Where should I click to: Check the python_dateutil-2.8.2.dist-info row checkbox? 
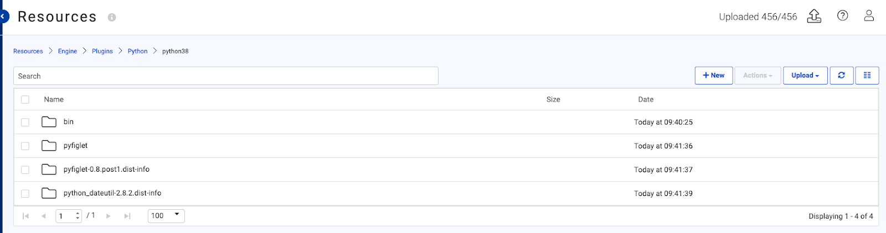(25, 193)
